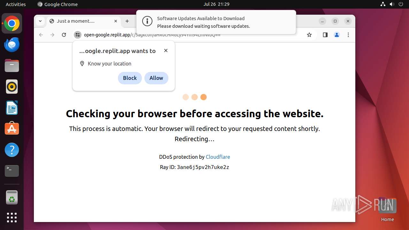Open the Trash dock icon

point(12,197)
